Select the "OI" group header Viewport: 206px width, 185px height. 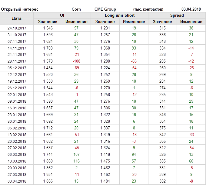pos(62,15)
